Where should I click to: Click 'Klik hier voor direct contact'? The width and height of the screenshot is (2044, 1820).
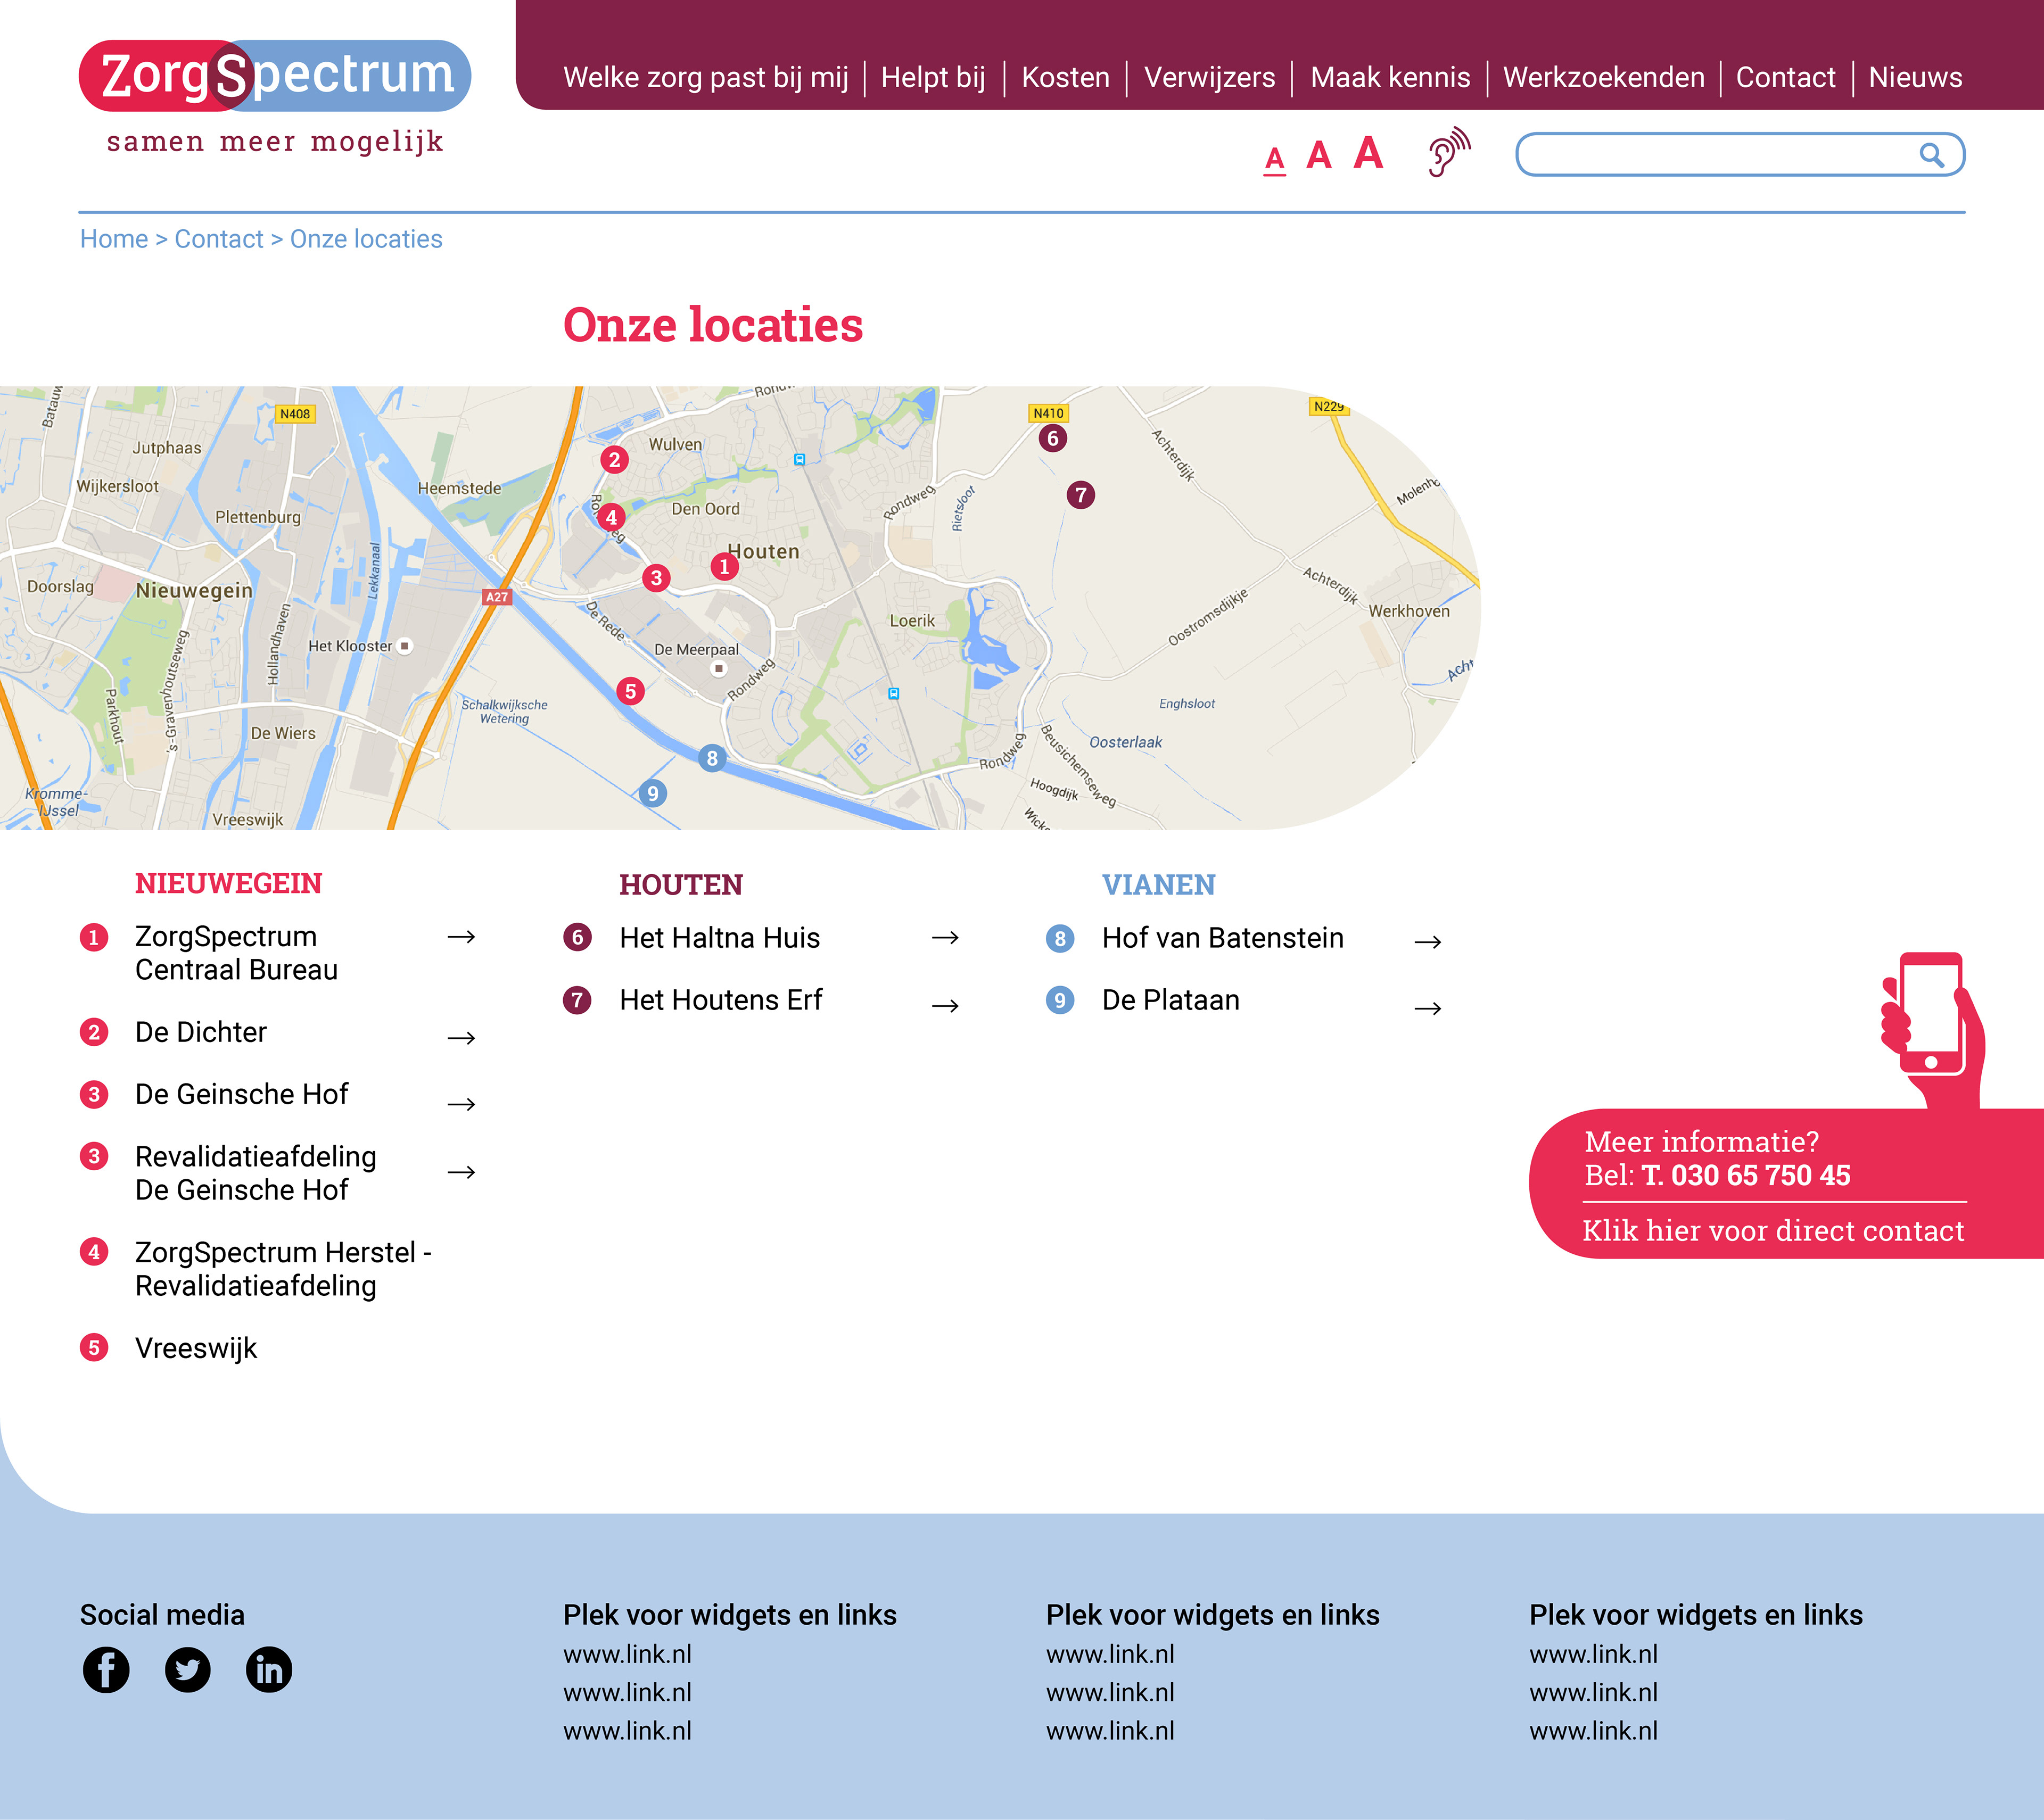click(1772, 1230)
